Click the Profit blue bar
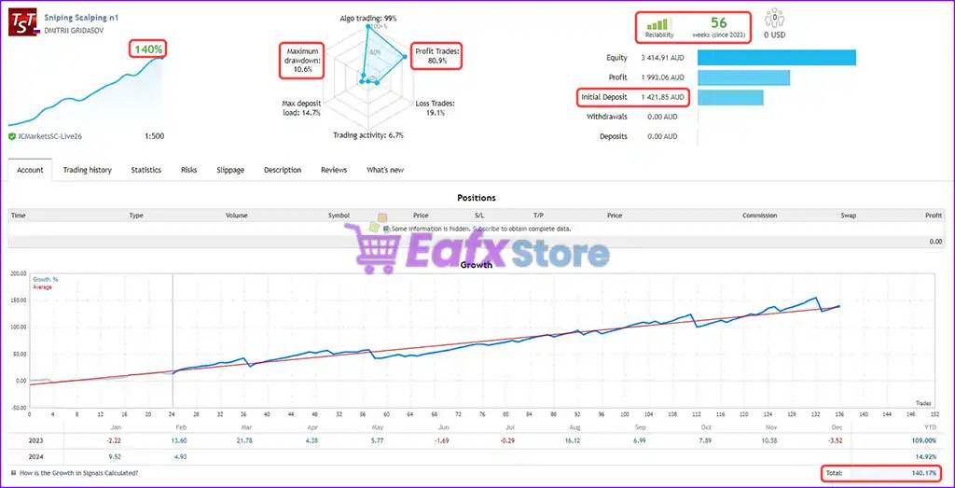 click(743, 77)
